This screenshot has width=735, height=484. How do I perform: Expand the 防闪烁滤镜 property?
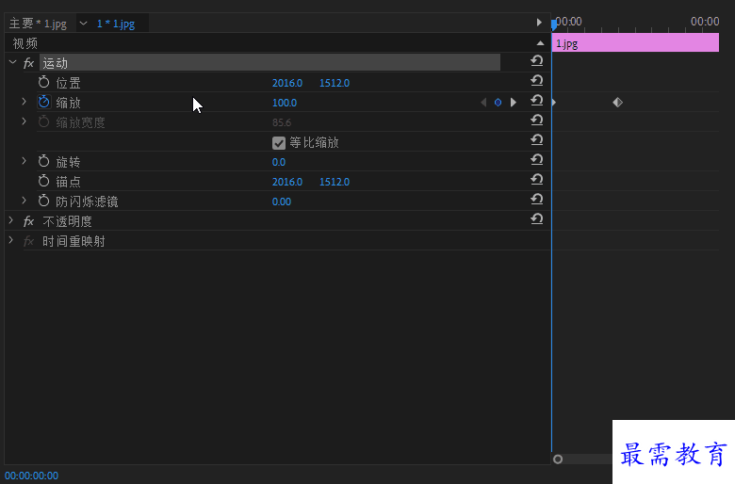pyautogui.click(x=24, y=201)
